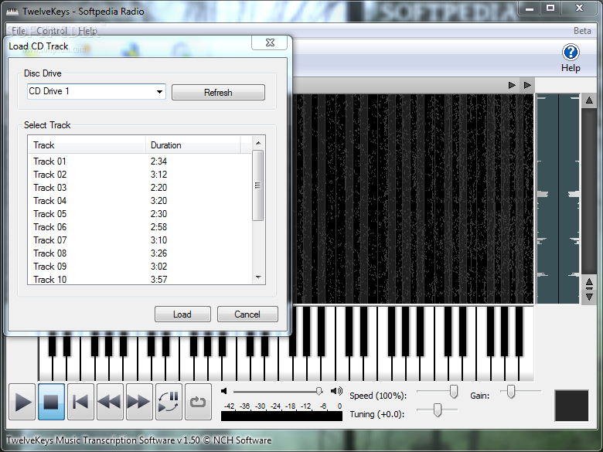603x452 pixels.
Task: Click the volume slider handle
Action: coord(319,391)
